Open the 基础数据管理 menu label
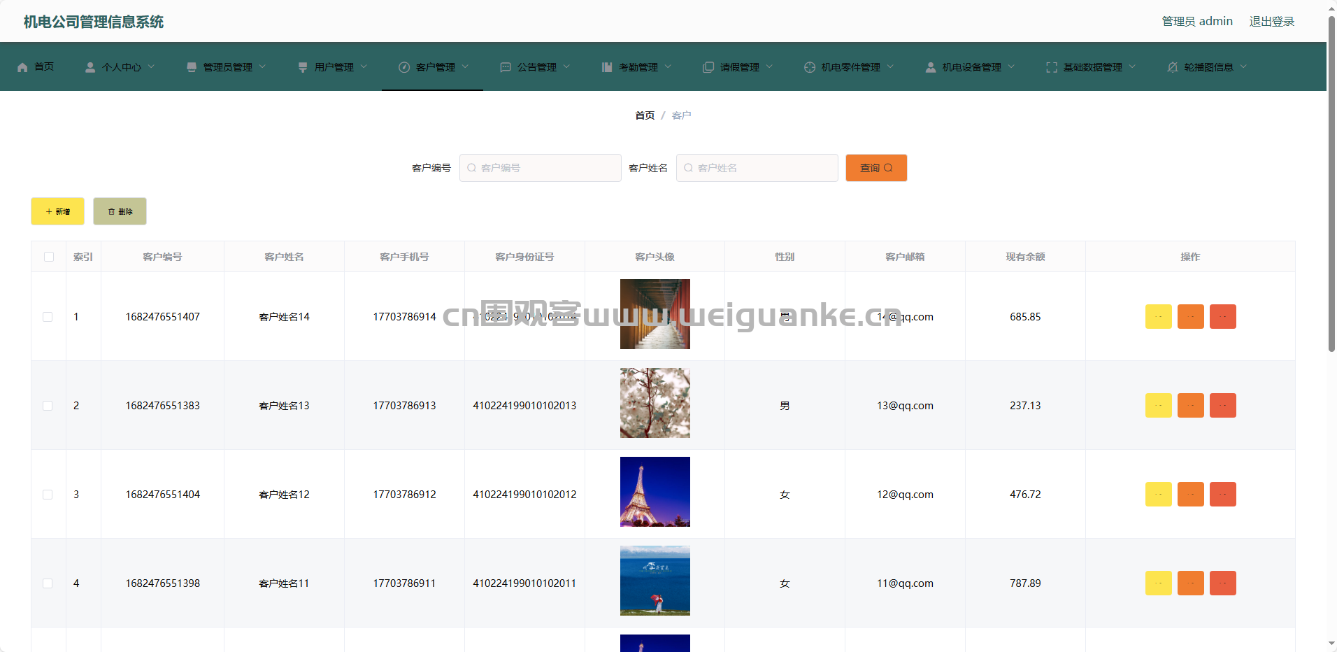The image size is (1337, 652). (1093, 67)
